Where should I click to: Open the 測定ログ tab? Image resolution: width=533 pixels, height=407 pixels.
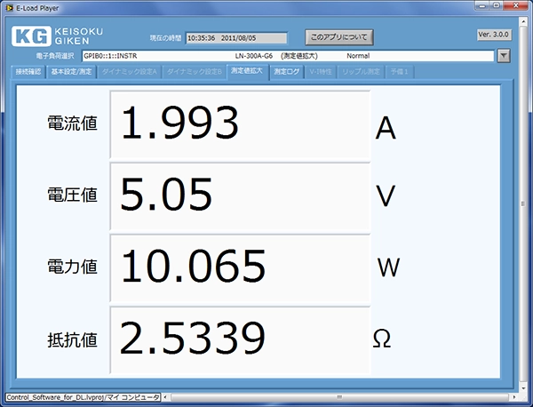[287, 72]
